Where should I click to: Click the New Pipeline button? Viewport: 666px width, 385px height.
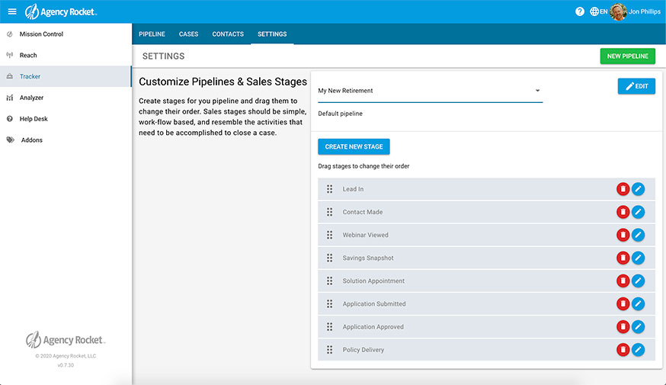coord(627,56)
